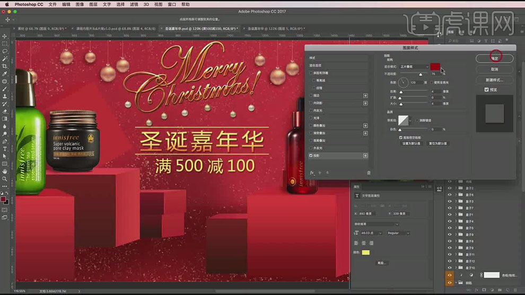The image size is (525, 295).
Task: Click the trash icon in Layer Style dialog
Action: 369,173
